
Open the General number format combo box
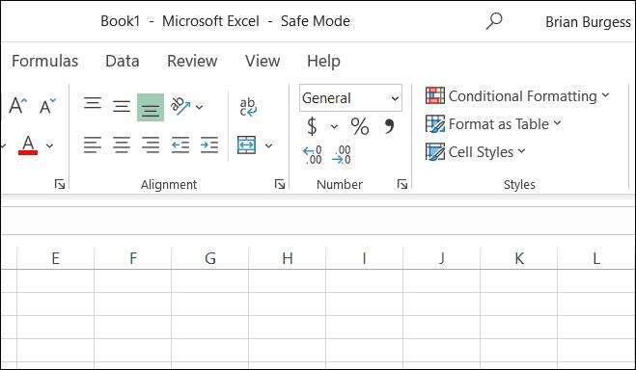pos(351,98)
